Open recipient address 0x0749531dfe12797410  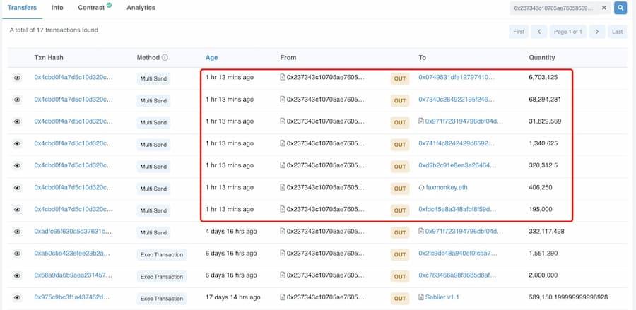[457, 77]
